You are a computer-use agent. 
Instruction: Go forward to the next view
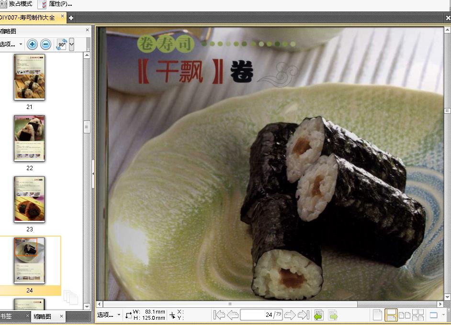333,315
